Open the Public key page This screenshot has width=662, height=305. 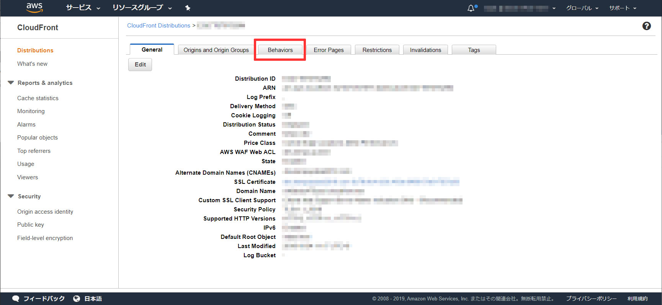tap(31, 225)
